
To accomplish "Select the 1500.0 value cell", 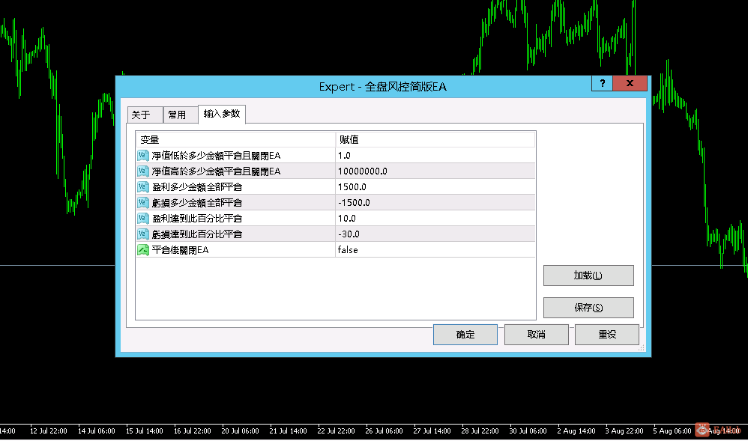I will pos(435,187).
